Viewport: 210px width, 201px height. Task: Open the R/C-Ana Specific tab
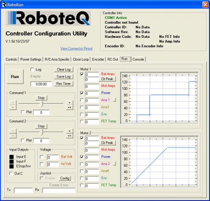[57, 60]
